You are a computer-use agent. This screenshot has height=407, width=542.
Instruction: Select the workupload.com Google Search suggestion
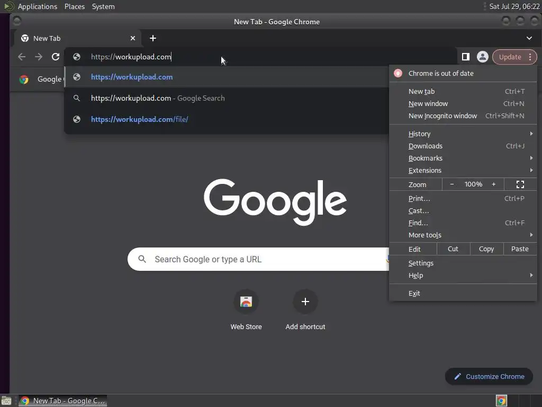[227, 98]
